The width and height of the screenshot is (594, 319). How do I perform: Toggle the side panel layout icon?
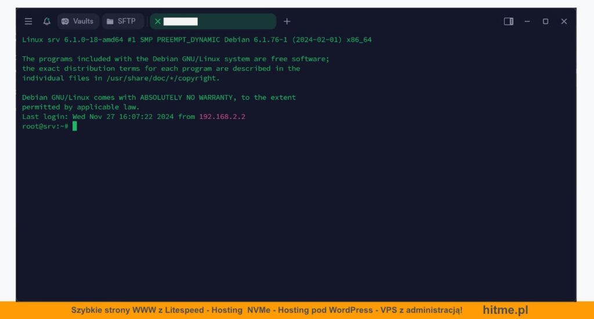click(508, 21)
